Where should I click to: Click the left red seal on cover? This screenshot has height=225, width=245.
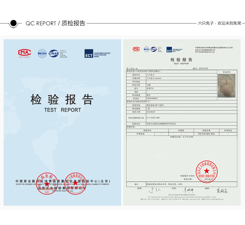point(47,183)
